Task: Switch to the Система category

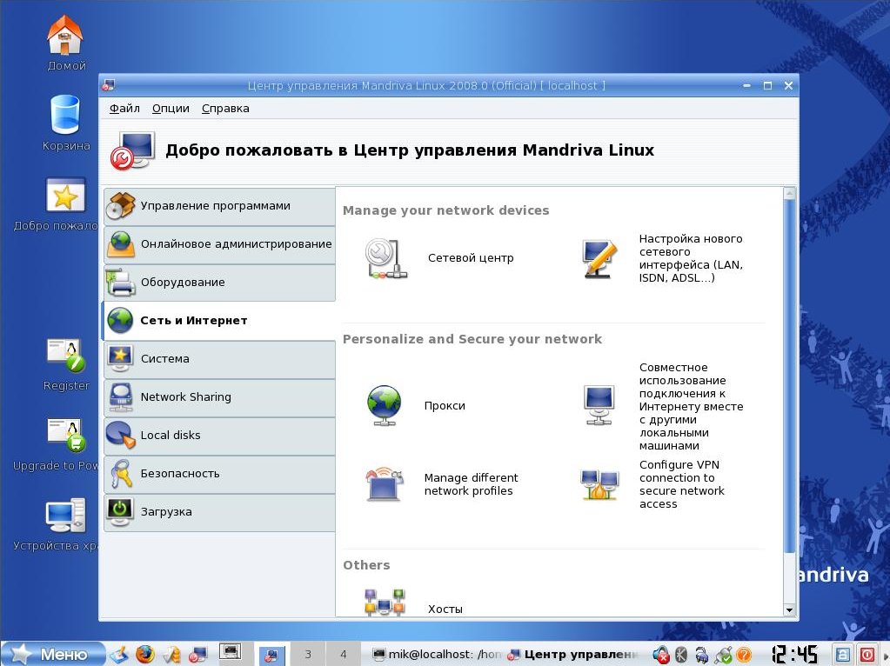Action: [x=219, y=358]
